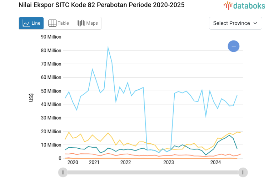Click the US$ axis title

pyautogui.click(x=31, y=98)
